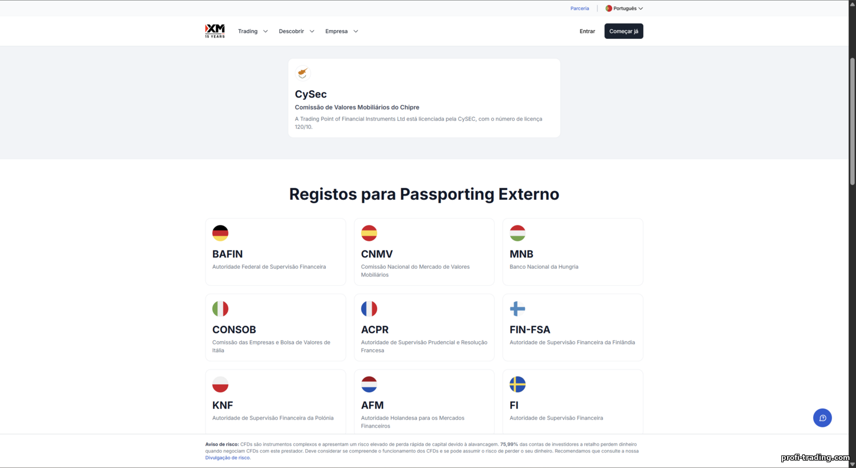Screen dimensions: 856x468
Task: Click the Polish flag icon for KNF
Action: (220, 384)
